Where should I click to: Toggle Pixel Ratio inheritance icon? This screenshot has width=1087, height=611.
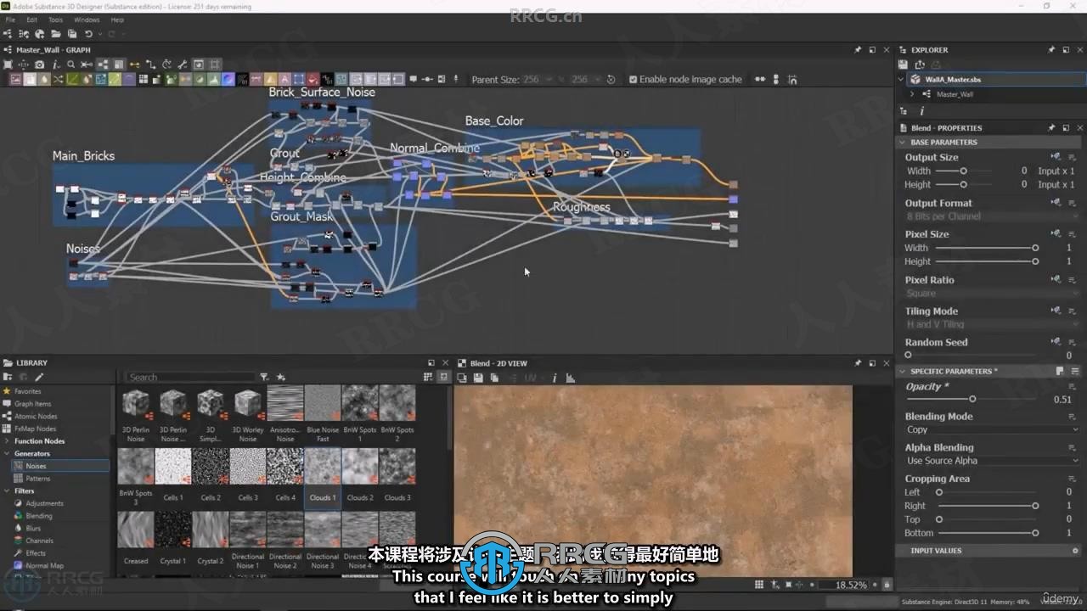tap(1056, 280)
